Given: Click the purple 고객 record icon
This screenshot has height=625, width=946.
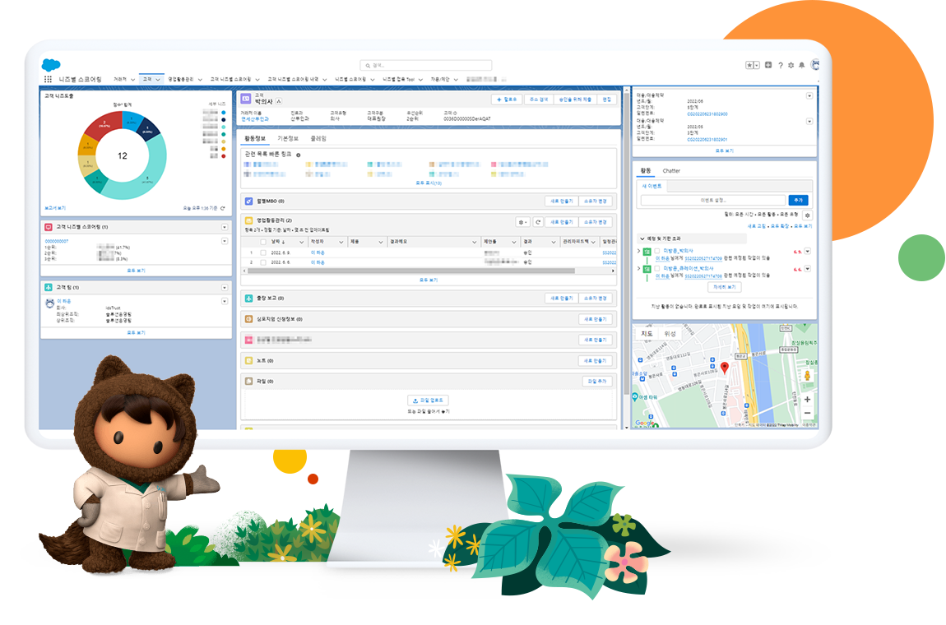Looking at the screenshot, I should (x=246, y=99).
